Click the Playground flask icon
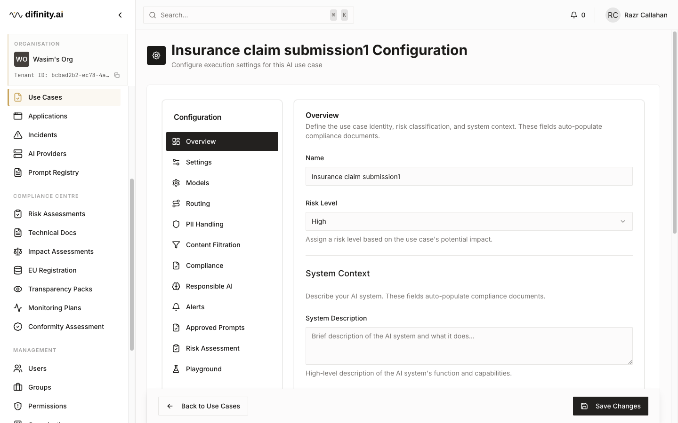 tap(176, 369)
